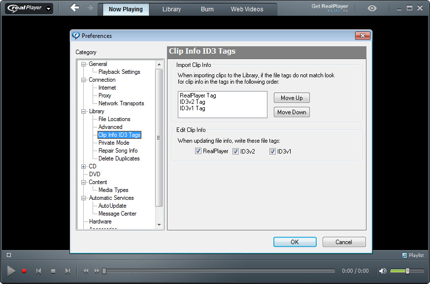Skip to next track
The image size is (430, 284).
67,271
